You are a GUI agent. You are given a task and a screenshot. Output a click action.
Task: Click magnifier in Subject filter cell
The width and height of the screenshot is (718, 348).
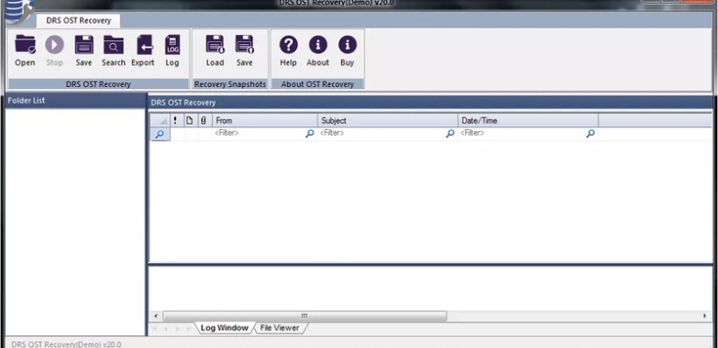pyautogui.click(x=450, y=134)
